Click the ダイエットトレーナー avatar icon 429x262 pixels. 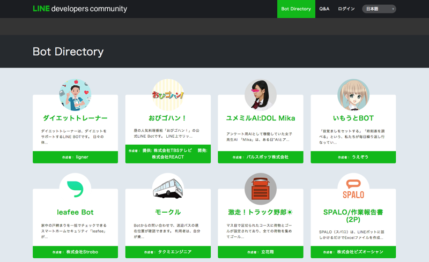[x=75, y=95]
